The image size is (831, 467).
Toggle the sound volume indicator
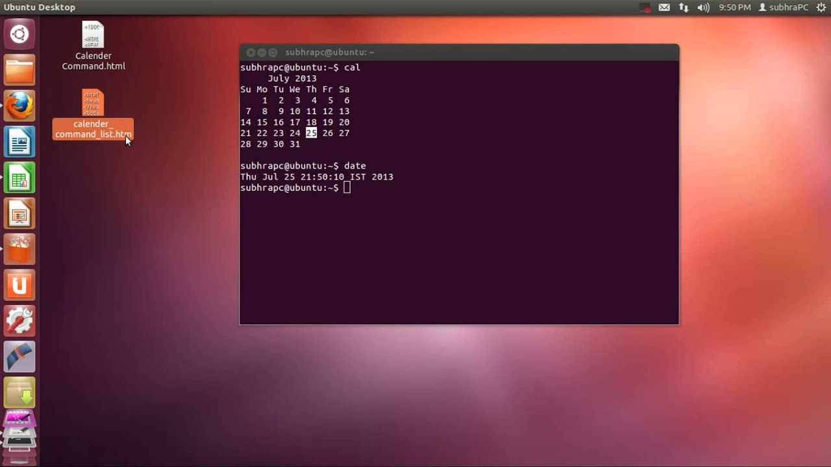tap(703, 7)
